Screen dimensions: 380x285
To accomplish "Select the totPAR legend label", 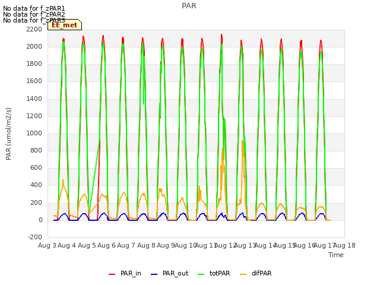I will (220, 273).
